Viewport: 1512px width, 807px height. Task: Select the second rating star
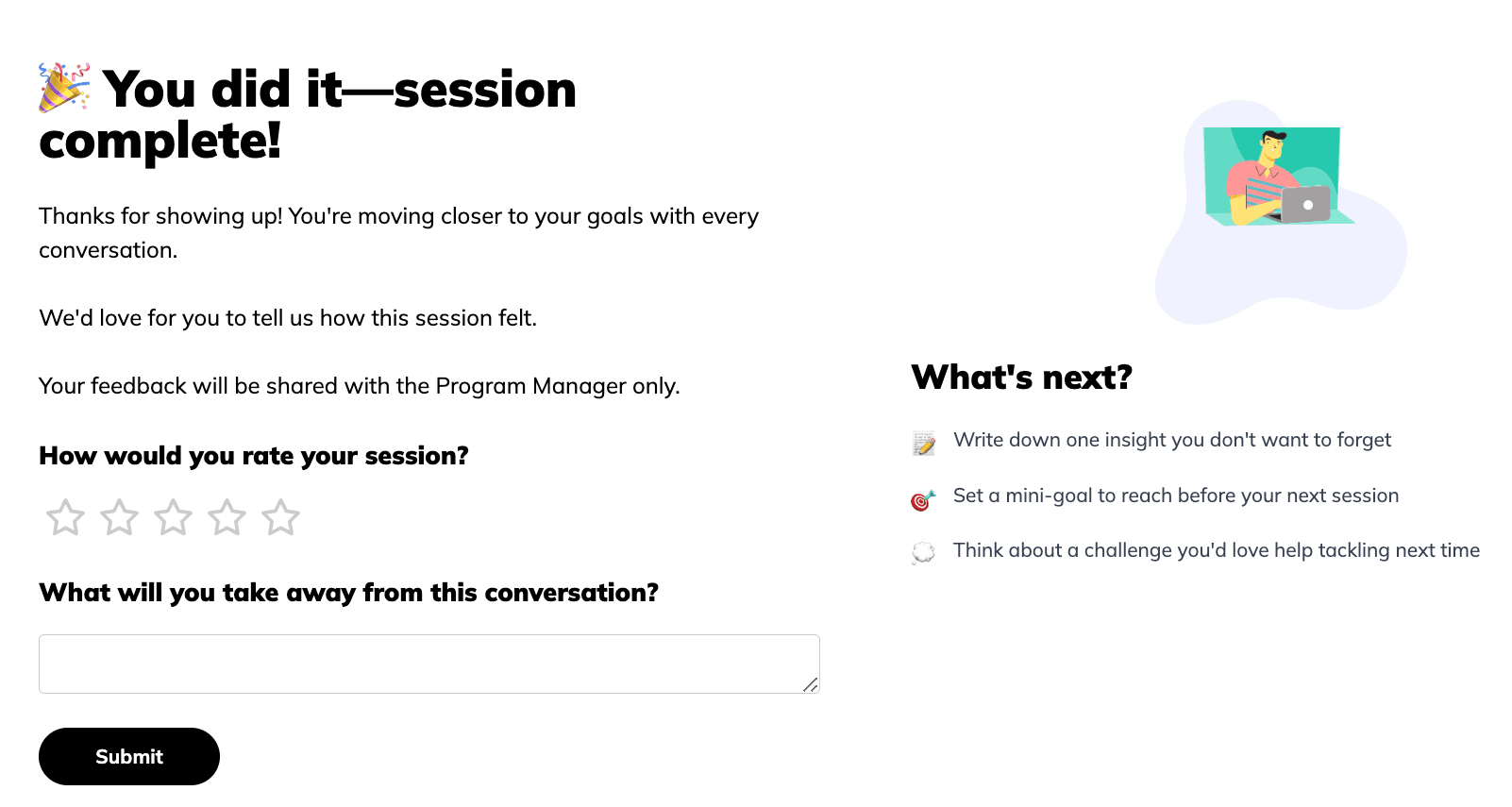coord(119,517)
